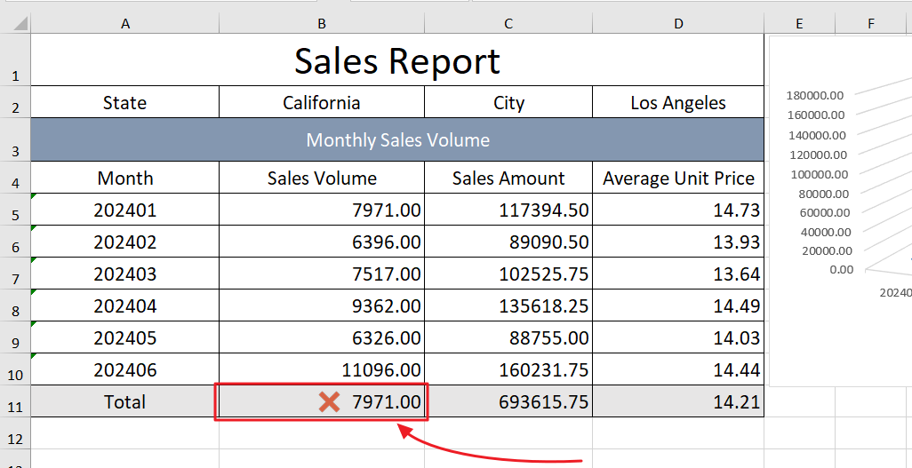Screen dimensions: 912x468
Task: Select column B header
Action: pos(322,23)
